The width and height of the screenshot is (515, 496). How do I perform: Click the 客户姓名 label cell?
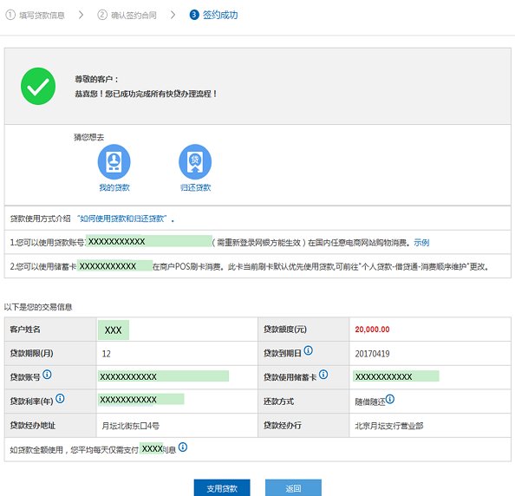[x=50, y=330]
